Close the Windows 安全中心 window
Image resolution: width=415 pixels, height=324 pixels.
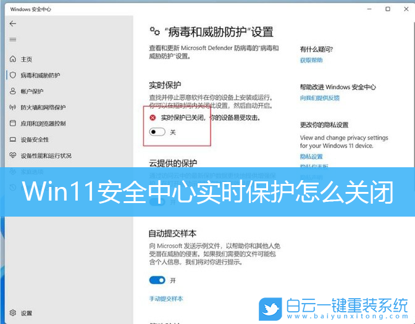pyautogui.click(x=406, y=9)
